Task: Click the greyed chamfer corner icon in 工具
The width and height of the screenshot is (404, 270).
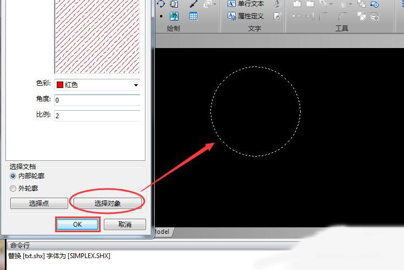Action: 342,16
